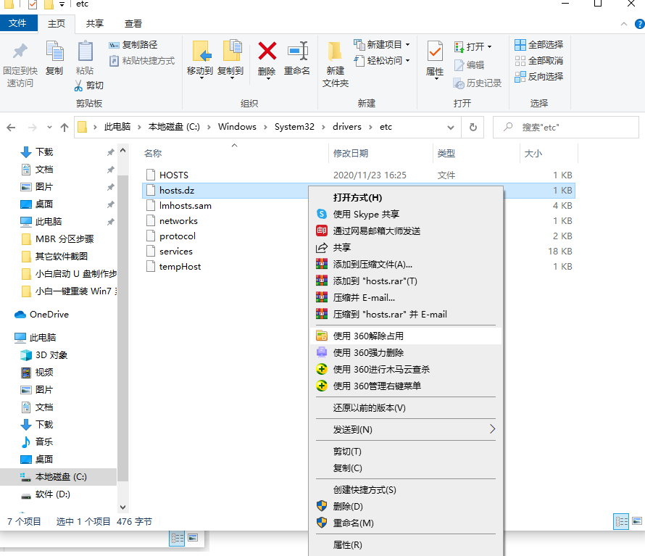Switch to large thumbnails view icon
This screenshot has height=556, width=645.
(637, 521)
